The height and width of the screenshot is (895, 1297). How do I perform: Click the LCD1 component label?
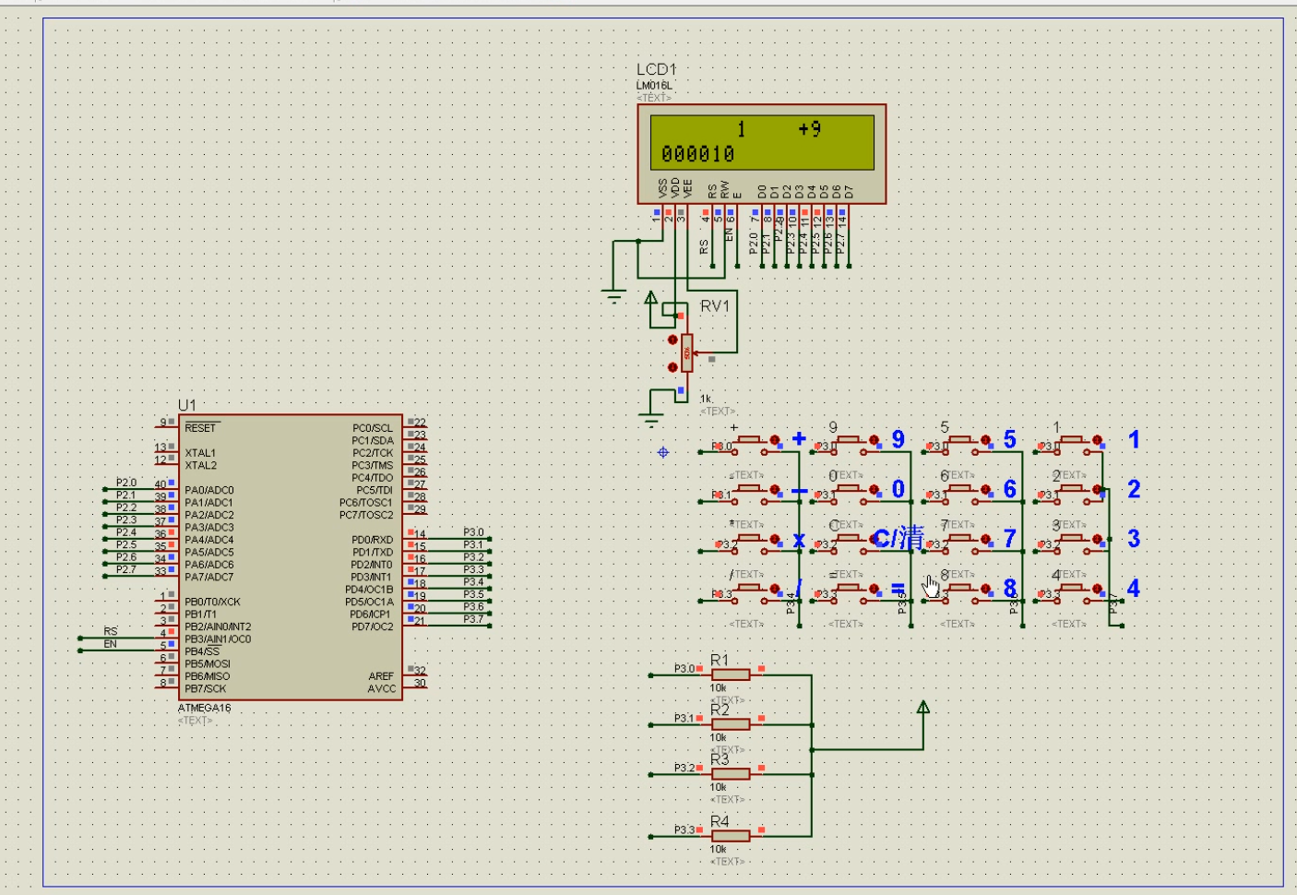656,69
